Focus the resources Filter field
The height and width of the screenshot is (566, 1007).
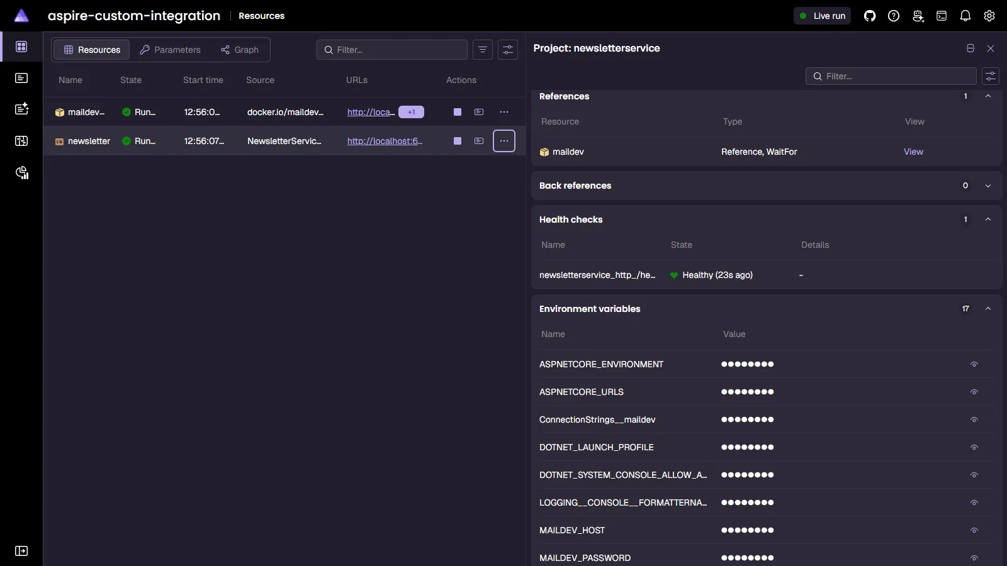click(392, 50)
